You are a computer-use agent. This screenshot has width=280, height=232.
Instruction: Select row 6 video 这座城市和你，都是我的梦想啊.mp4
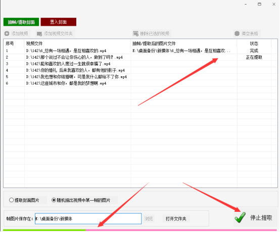point(66,83)
